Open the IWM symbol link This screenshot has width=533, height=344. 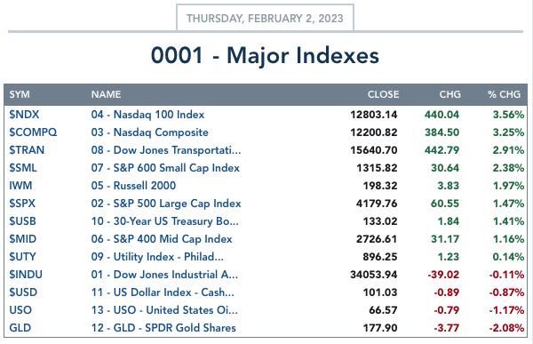click(x=20, y=186)
